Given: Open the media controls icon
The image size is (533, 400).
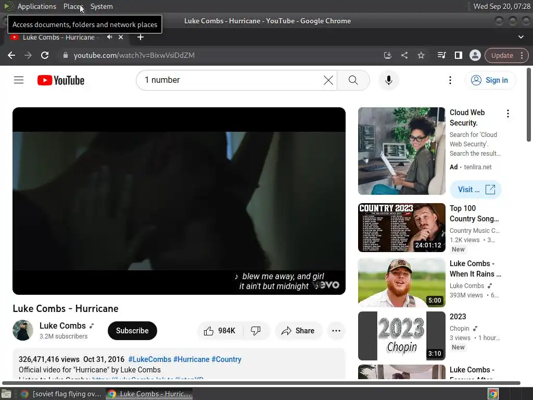Looking at the screenshot, I should coord(441,55).
